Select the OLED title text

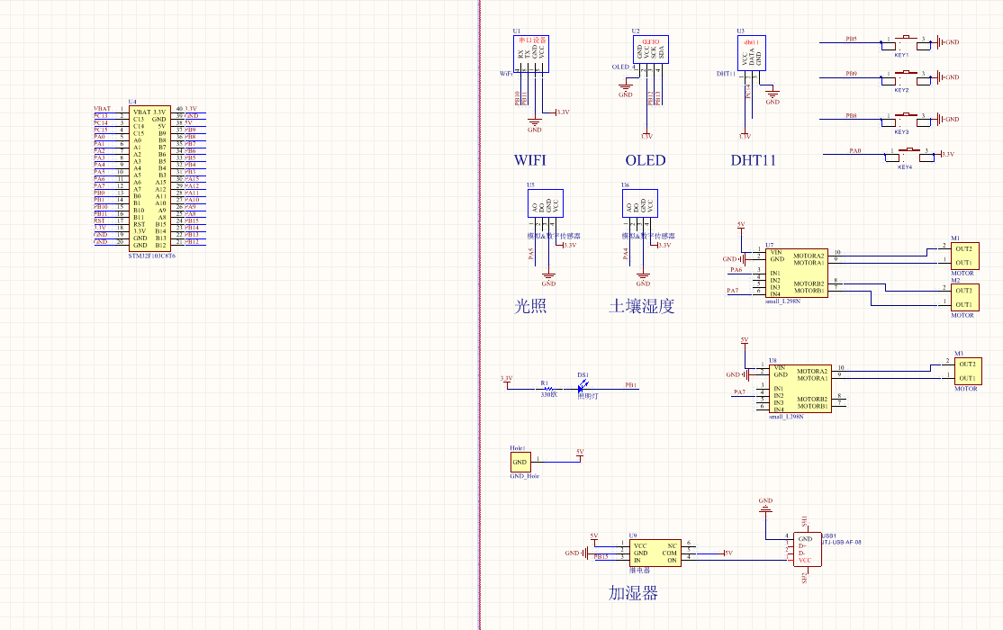646,160
